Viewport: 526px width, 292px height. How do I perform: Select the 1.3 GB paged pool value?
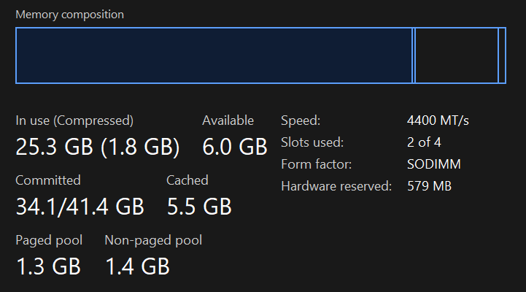pos(48,266)
